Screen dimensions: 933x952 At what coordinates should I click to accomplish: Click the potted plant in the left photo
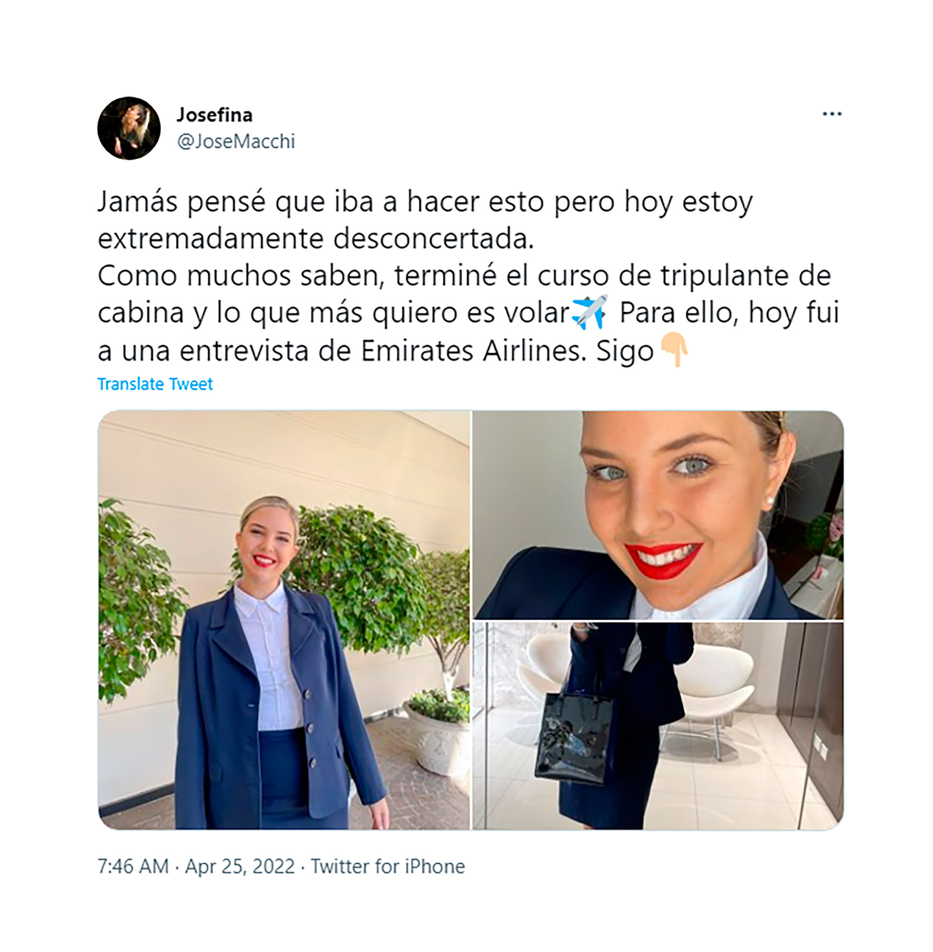[x=438, y=729]
